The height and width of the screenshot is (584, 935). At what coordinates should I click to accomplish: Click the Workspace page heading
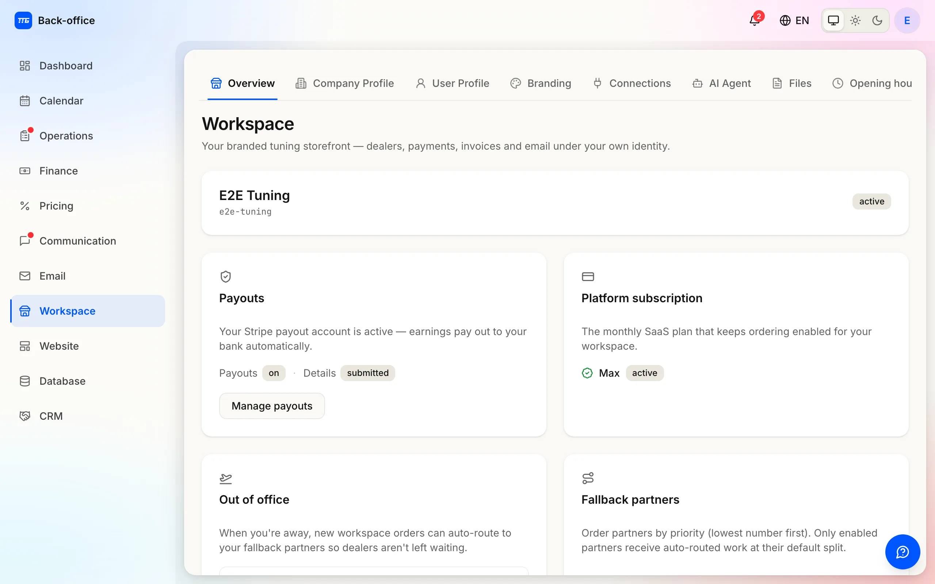click(248, 124)
